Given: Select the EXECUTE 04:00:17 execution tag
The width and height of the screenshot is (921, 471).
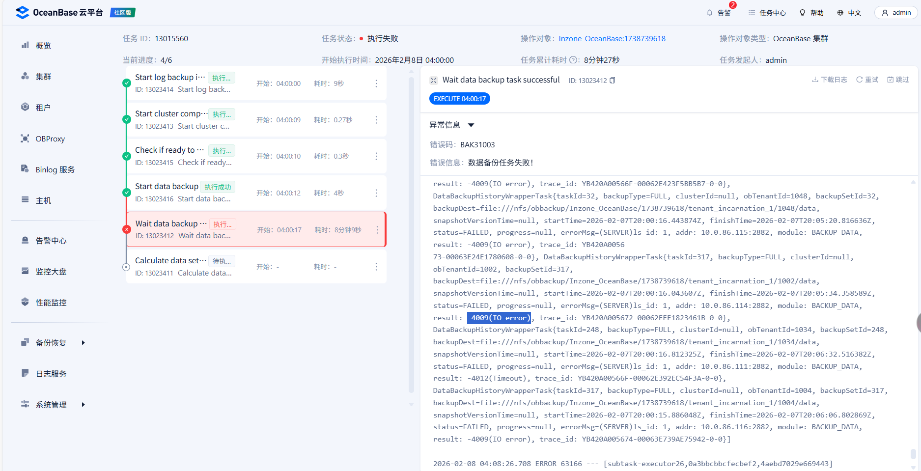Looking at the screenshot, I should [459, 99].
